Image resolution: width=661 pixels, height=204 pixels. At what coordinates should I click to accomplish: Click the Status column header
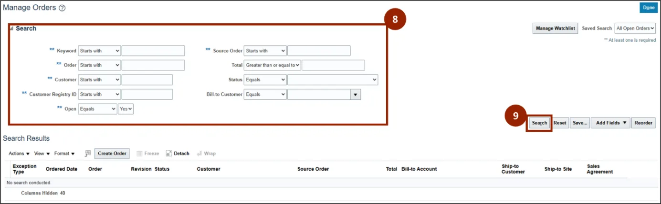tap(162, 169)
